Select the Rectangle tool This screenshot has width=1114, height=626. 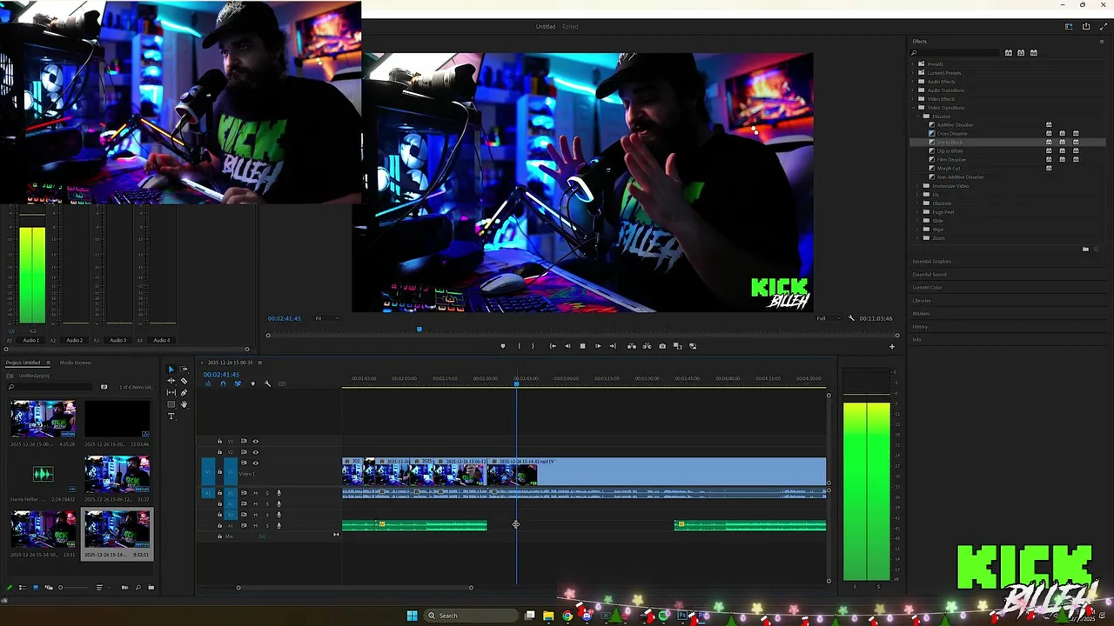[171, 404]
